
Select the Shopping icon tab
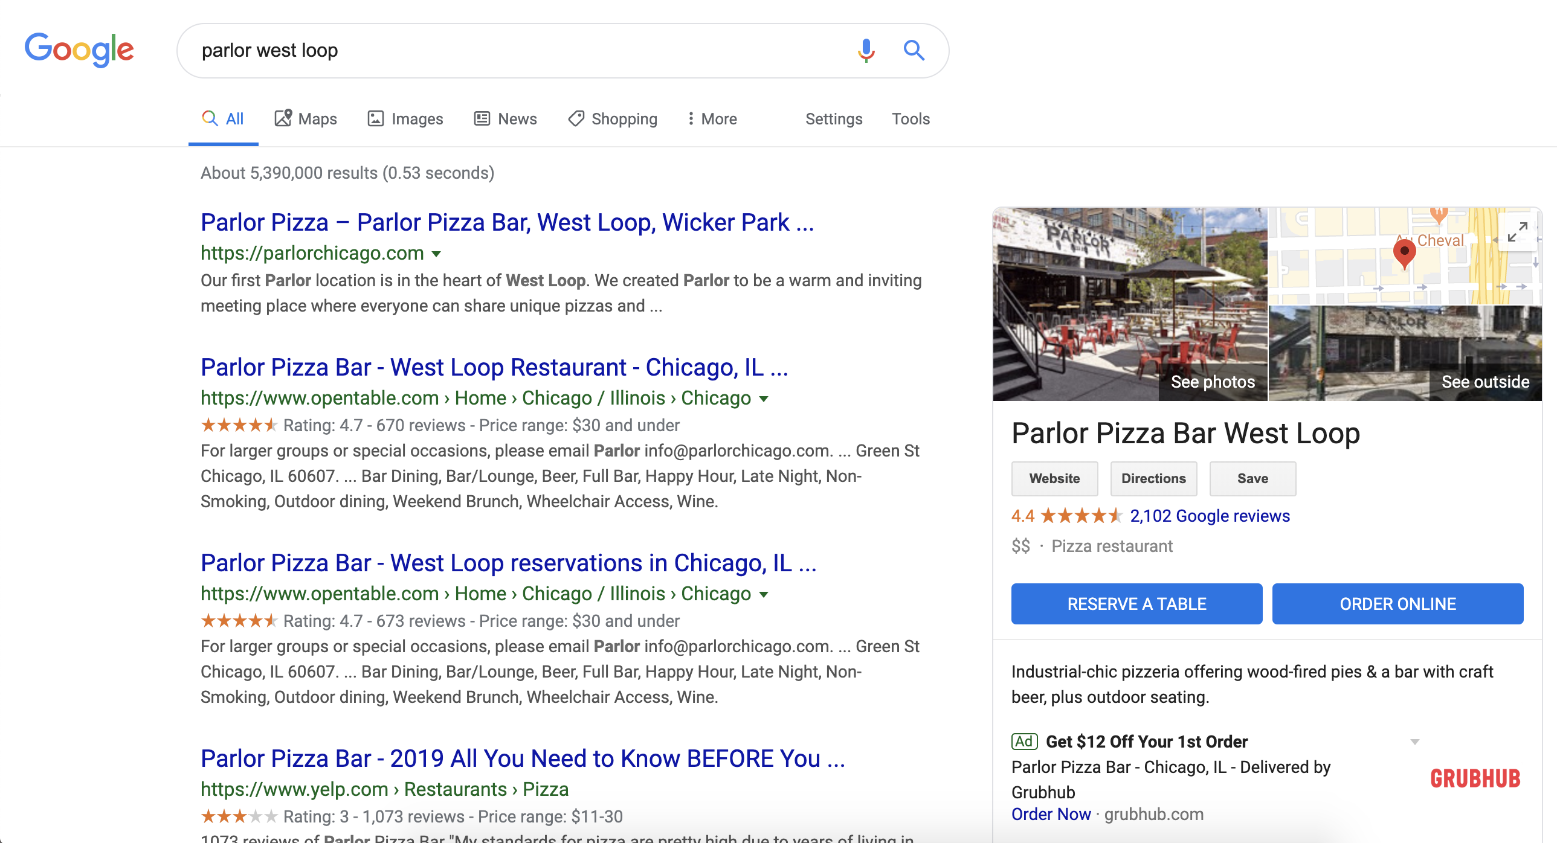[x=576, y=118]
